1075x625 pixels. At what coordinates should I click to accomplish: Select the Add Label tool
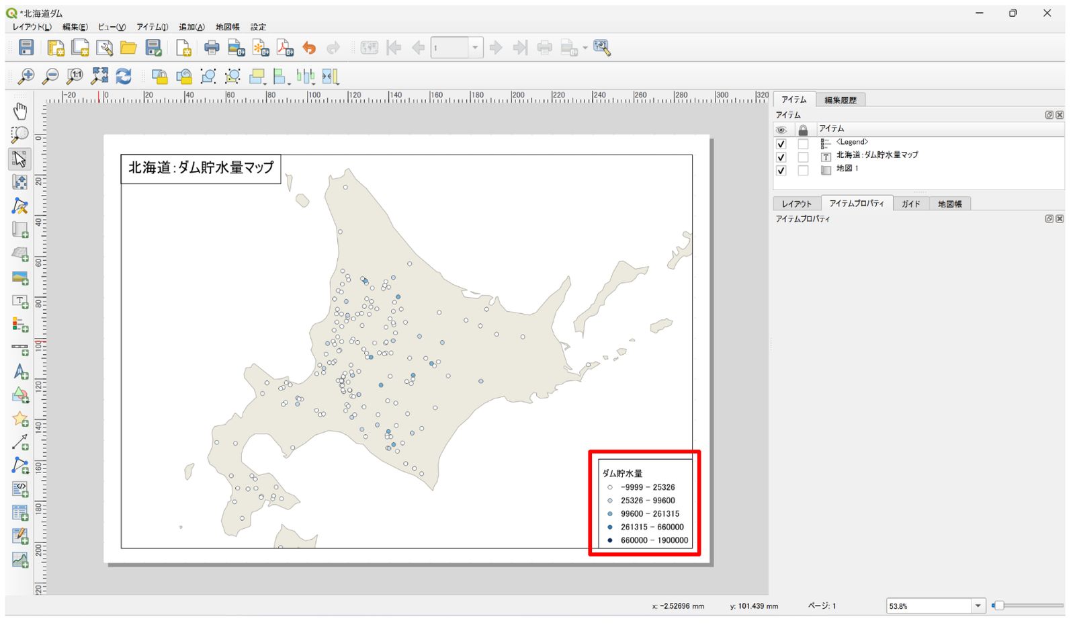[20, 301]
